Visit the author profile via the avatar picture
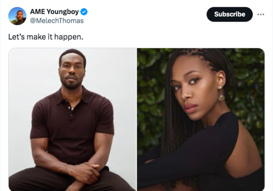This screenshot has width=273, height=191. [x=17, y=16]
